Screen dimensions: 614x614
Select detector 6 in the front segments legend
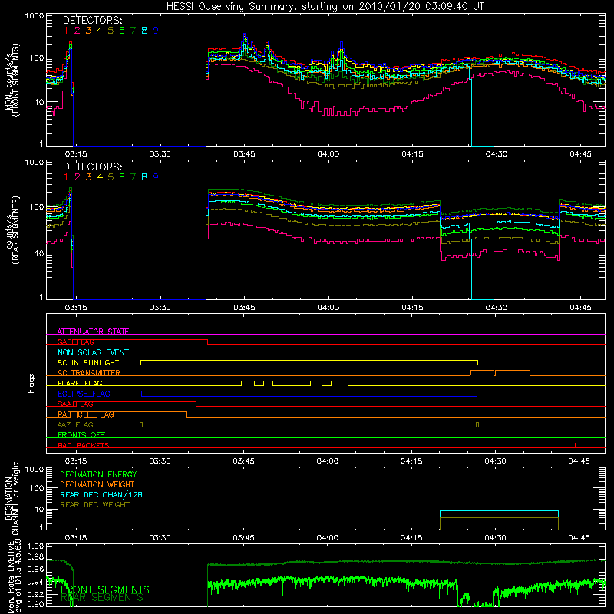click(122, 31)
